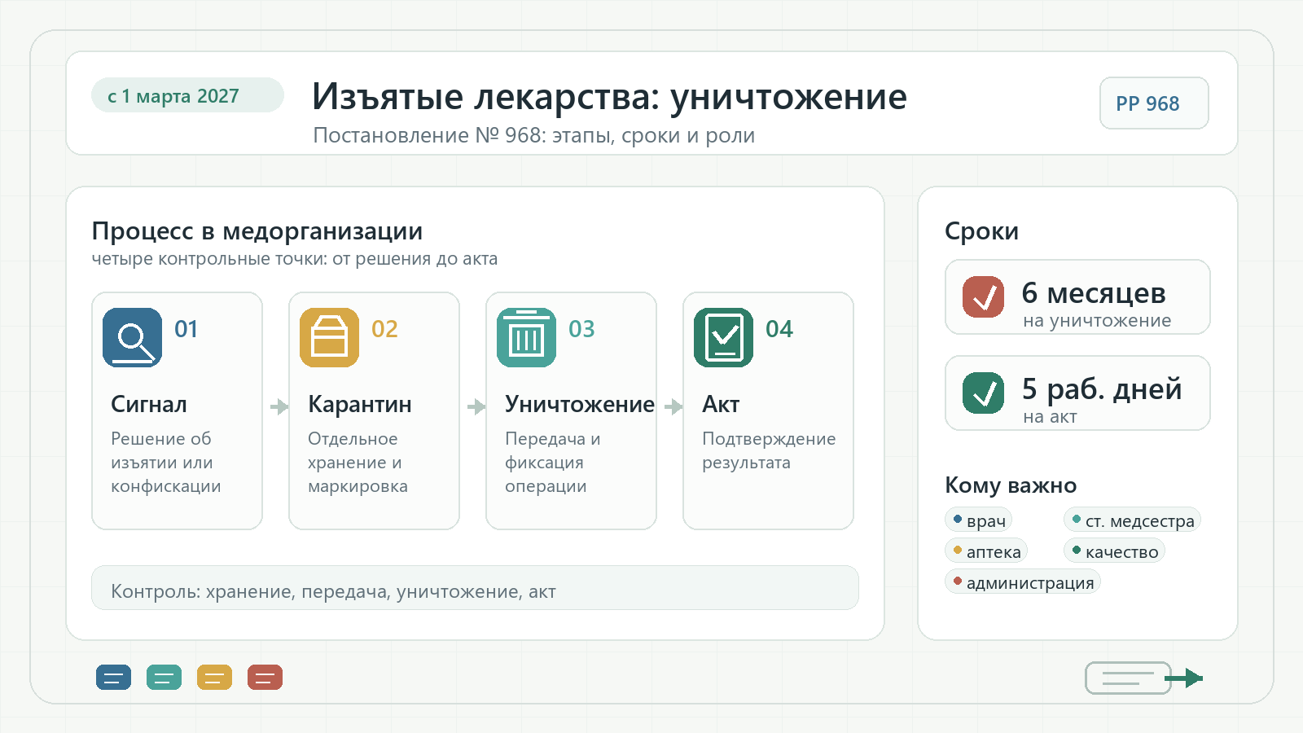Select the red card icon in footer
This screenshot has width=1303, height=733.
tap(265, 677)
